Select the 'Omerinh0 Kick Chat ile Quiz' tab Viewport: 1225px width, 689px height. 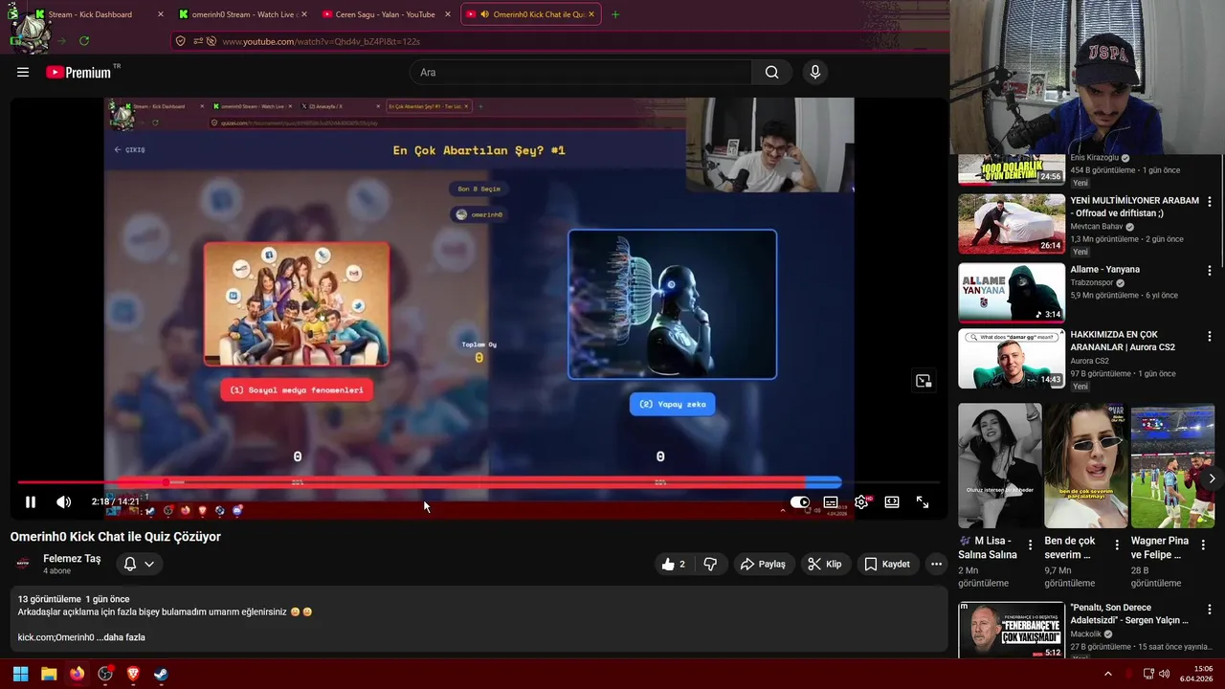pos(532,14)
